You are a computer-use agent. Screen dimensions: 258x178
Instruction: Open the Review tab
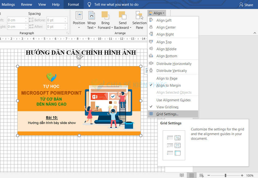point(26,4)
